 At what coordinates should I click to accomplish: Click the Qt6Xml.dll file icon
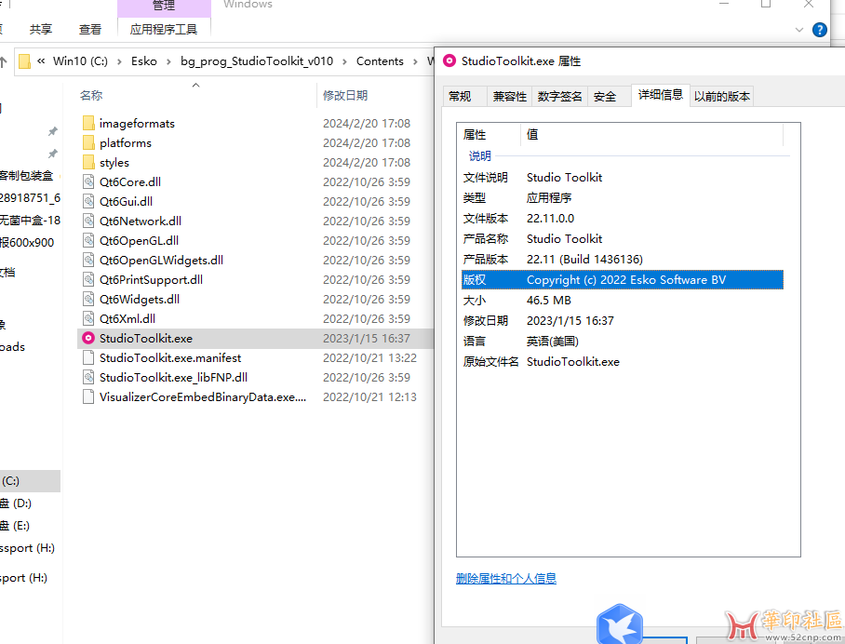[x=89, y=318]
